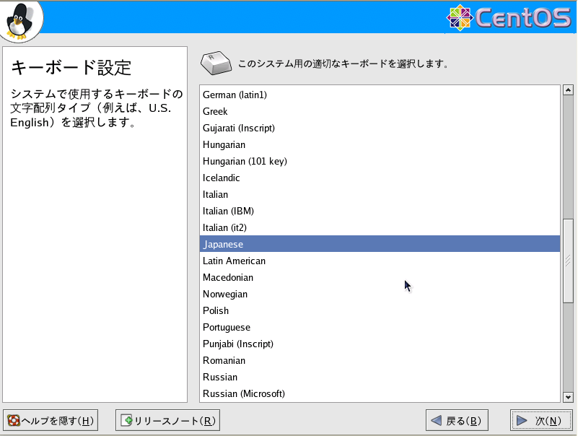Select Latin American keyboard layout
578x436 pixels.
coord(380,261)
